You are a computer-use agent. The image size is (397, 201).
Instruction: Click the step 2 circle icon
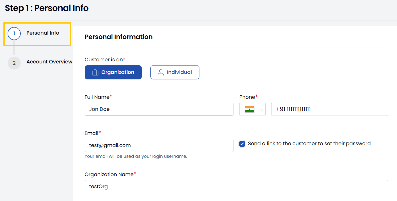click(14, 63)
